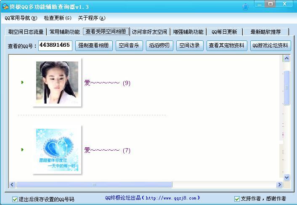Click the horizontal scrollbar thumb
The height and width of the screenshot is (205, 297).
(94, 184)
